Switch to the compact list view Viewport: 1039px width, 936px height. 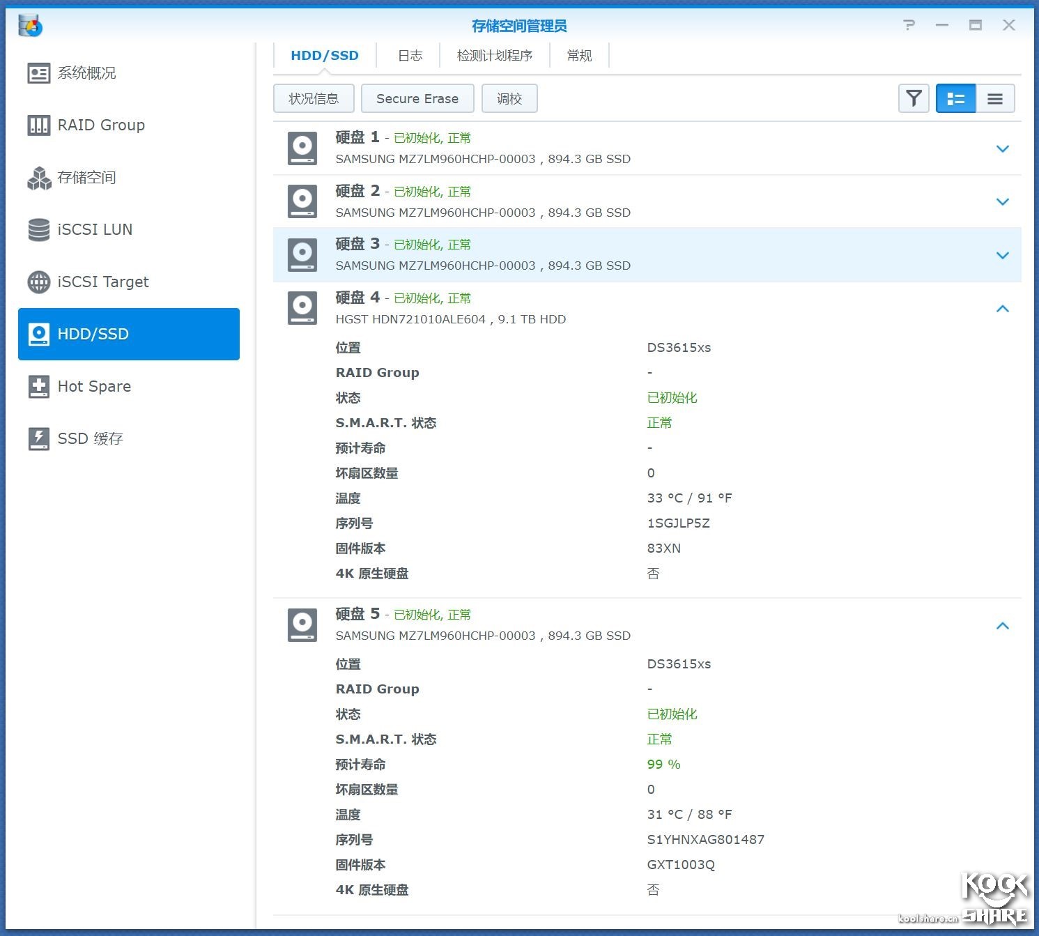click(995, 98)
